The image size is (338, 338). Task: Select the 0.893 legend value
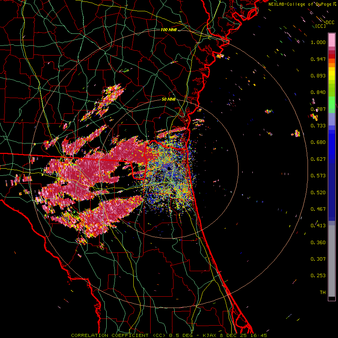pos(318,75)
